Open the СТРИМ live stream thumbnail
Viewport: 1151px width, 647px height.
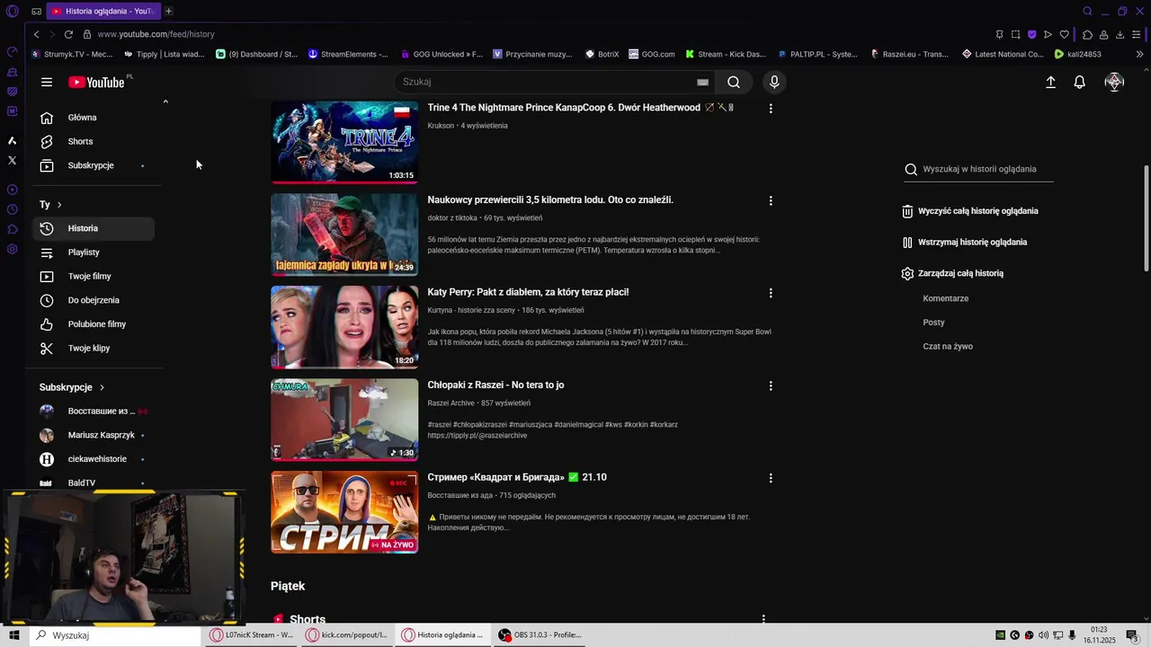tap(344, 512)
